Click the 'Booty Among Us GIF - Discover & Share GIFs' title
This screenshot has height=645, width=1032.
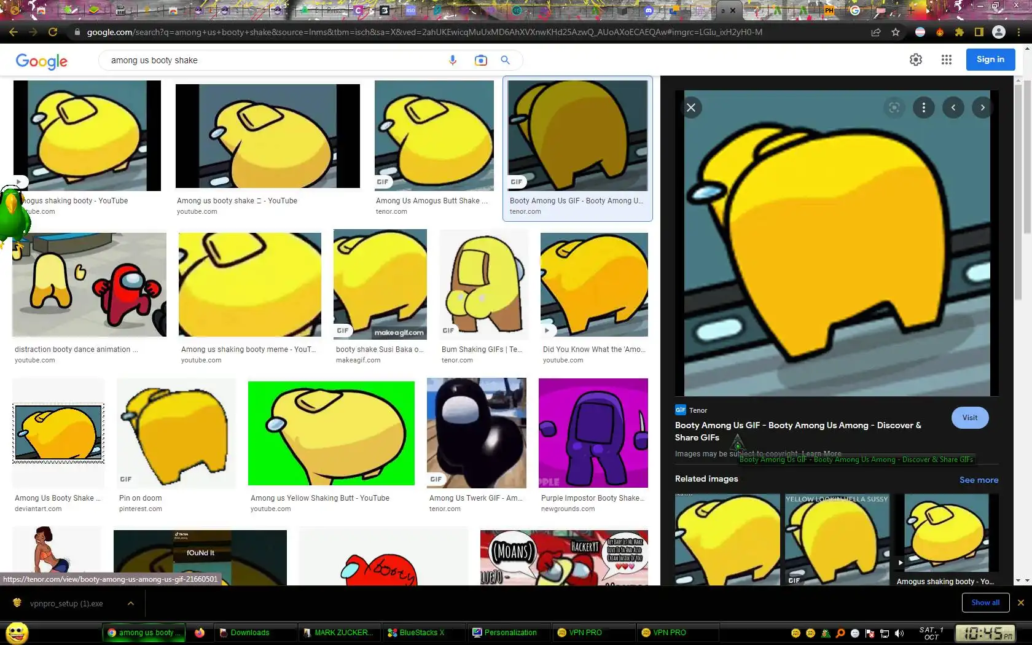click(x=798, y=431)
